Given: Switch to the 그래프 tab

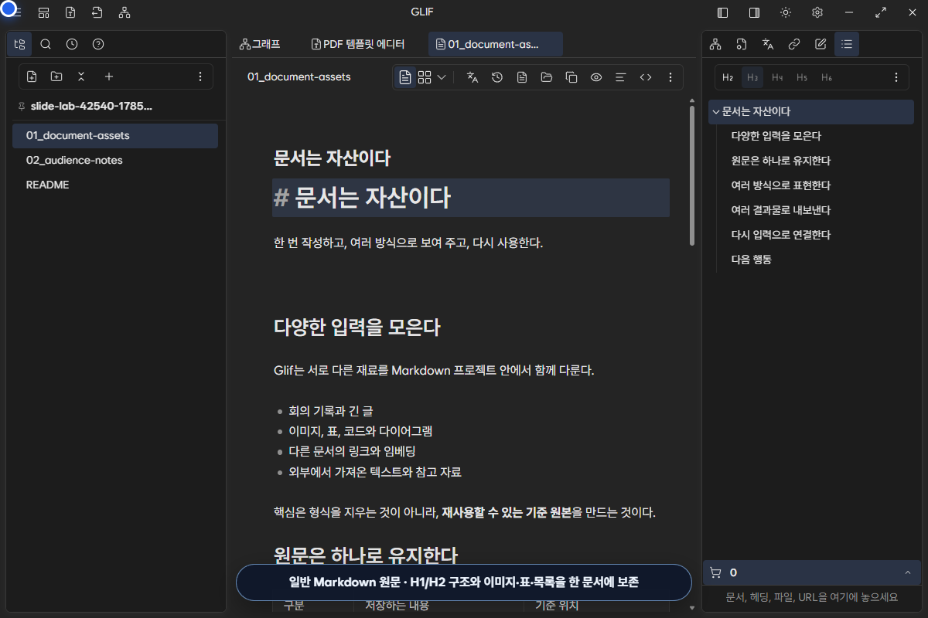Looking at the screenshot, I should 261,44.
